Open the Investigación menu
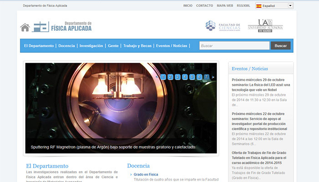 [x=91, y=46]
